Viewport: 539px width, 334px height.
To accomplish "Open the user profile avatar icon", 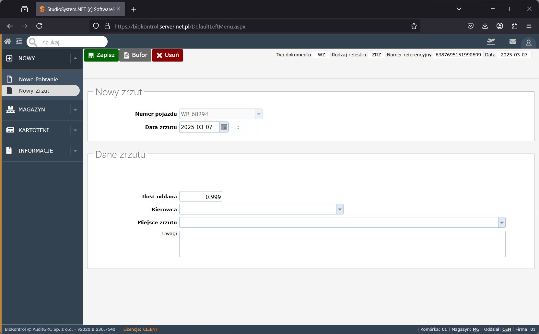I will pos(528,43).
